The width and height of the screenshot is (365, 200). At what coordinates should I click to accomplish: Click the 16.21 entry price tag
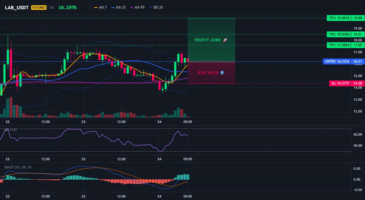(x=358, y=61)
